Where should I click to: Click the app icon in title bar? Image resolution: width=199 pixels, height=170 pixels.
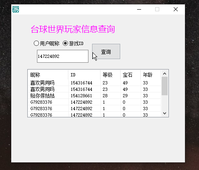point(16,9)
